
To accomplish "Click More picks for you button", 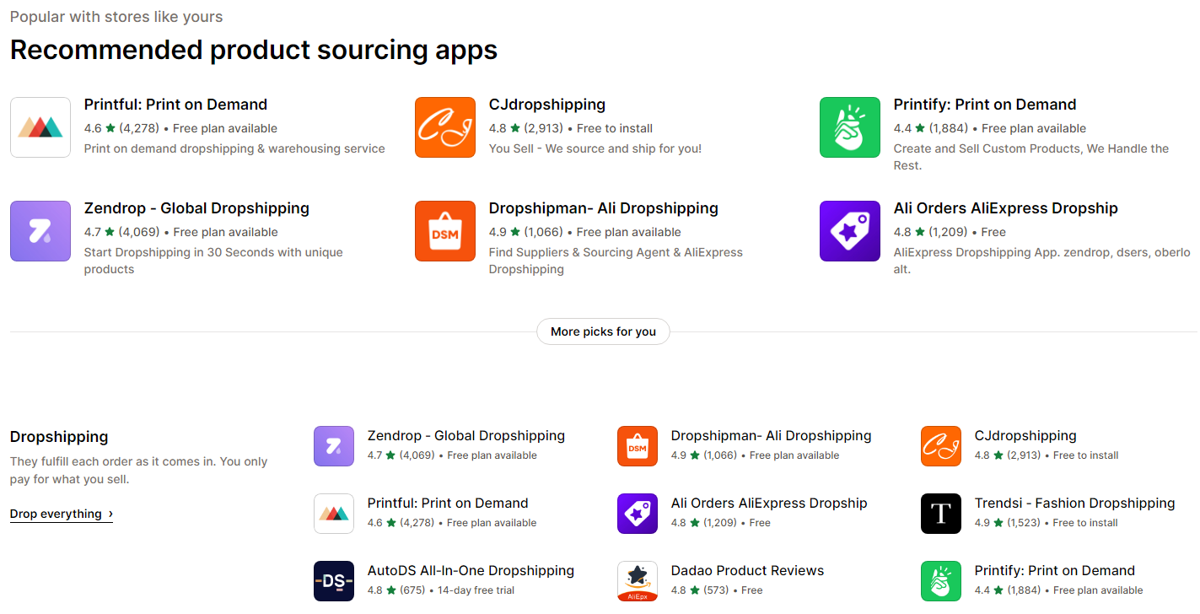I will tap(603, 331).
